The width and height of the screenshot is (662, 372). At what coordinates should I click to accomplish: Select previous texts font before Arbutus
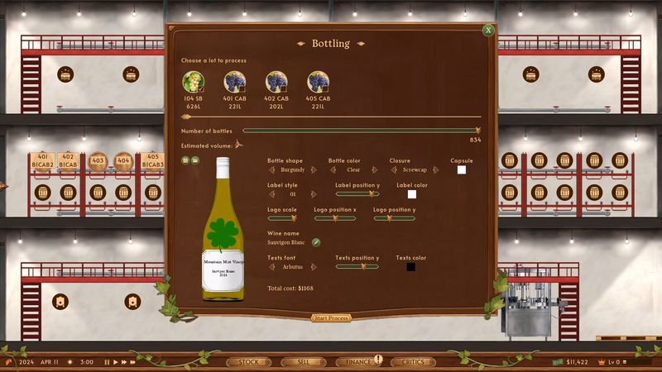[x=271, y=267]
